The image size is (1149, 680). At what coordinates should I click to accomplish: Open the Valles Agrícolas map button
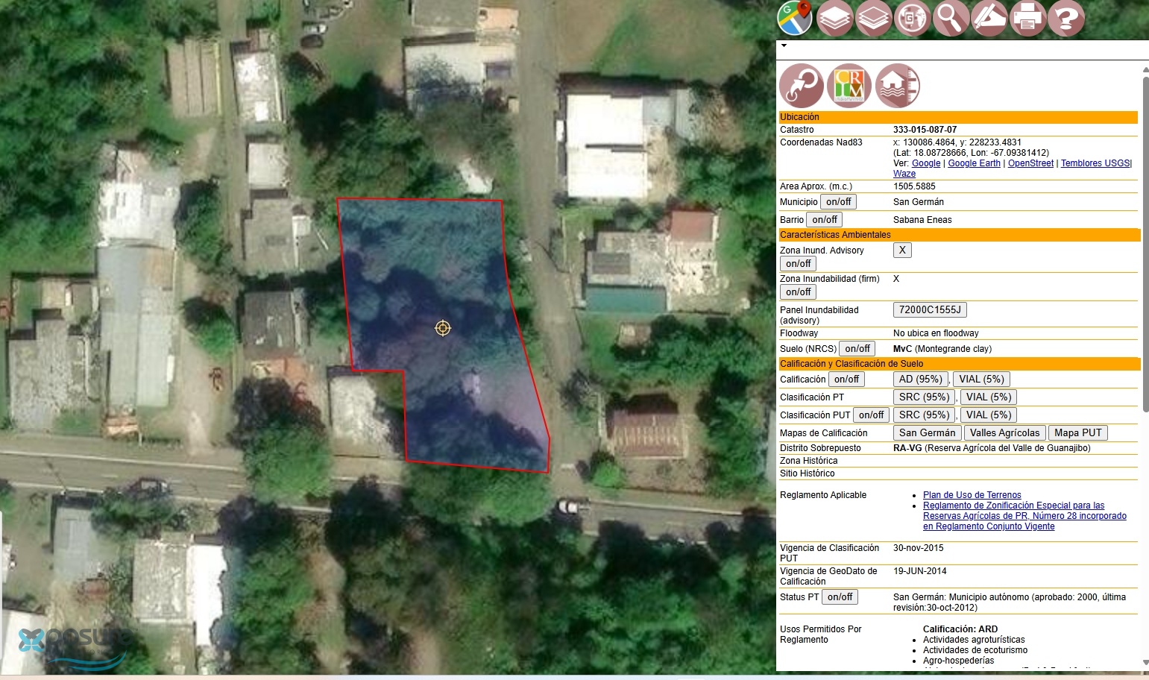pos(1004,433)
